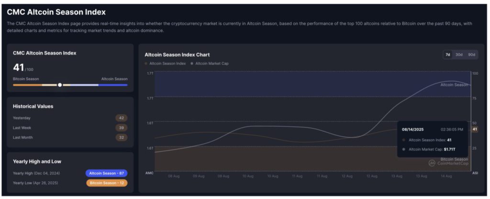The width and height of the screenshot is (490, 199).
Task: Click the season index slider handle
Action: (60, 85)
